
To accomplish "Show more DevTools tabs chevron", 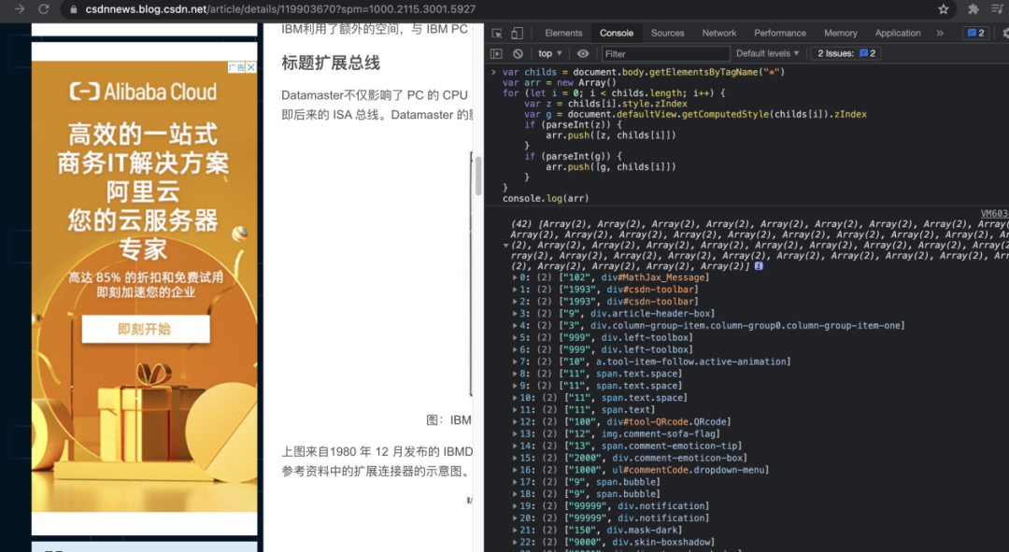I will coord(940,33).
